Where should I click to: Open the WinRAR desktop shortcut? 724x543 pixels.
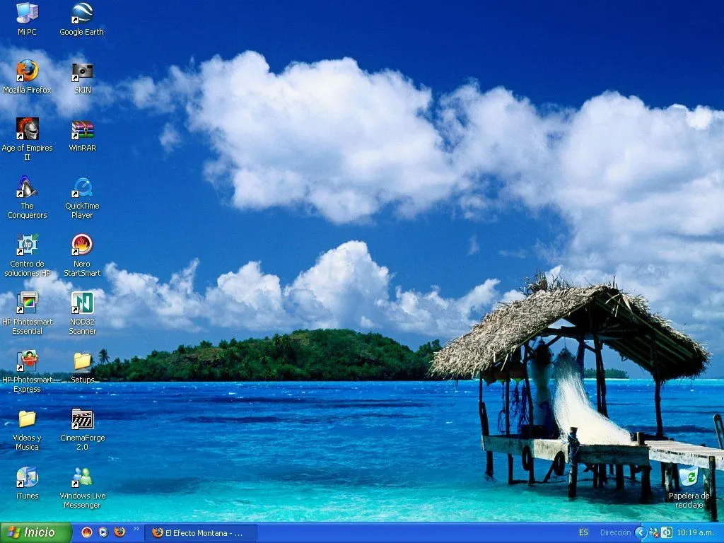[x=82, y=129]
